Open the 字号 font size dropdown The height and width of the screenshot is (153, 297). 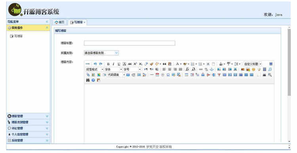(132, 70)
